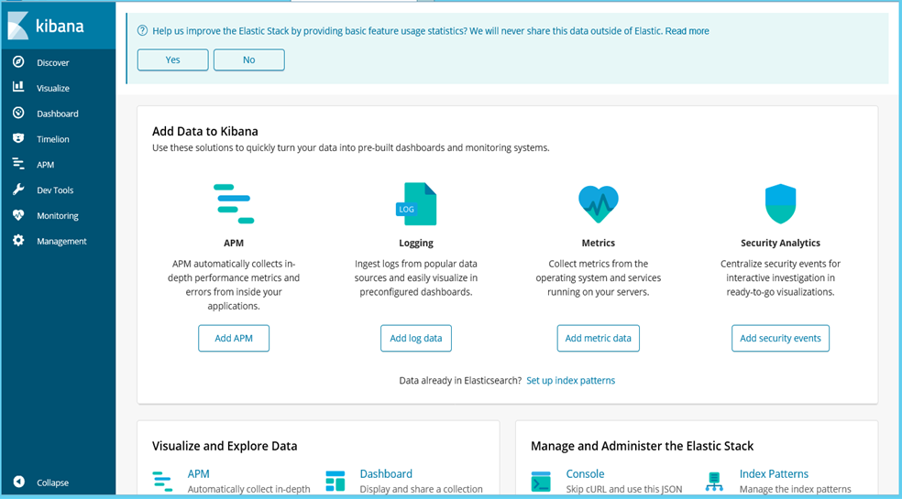Click the APM sidebar icon
Image resolution: width=902 pixels, height=499 pixels.
[18, 164]
